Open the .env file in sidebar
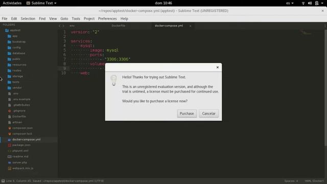The image size is (327, 184). 16,94
